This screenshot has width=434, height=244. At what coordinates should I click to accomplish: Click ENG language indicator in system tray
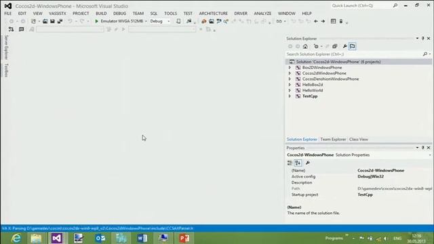[397, 238]
